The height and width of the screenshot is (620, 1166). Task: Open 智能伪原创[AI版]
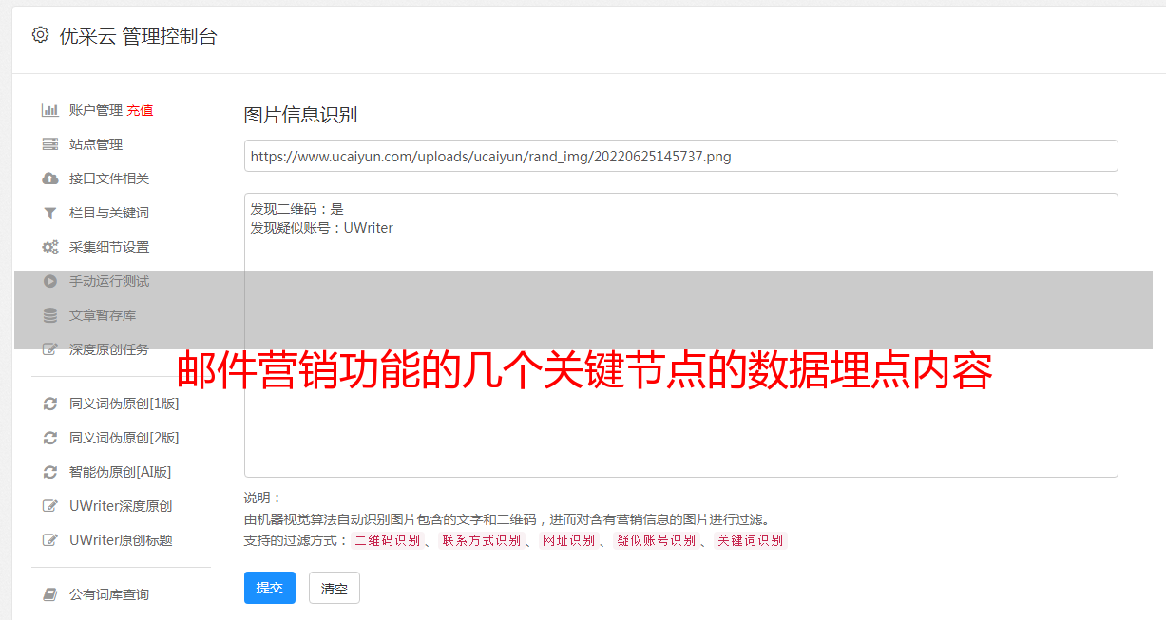[x=121, y=472]
